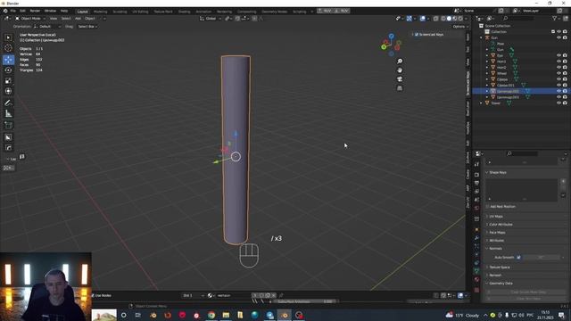Click the viewport pan hand icon
The height and width of the screenshot is (321, 571).
click(400, 70)
